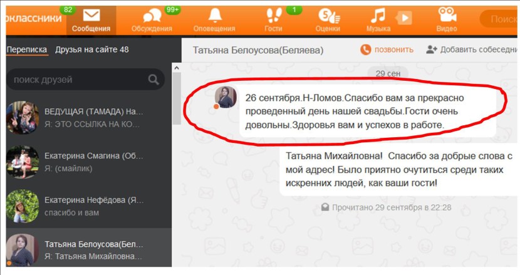Click the scroll up arrow in conversation list
520x275 pixels.
pyautogui.click(x=177, y=68)
